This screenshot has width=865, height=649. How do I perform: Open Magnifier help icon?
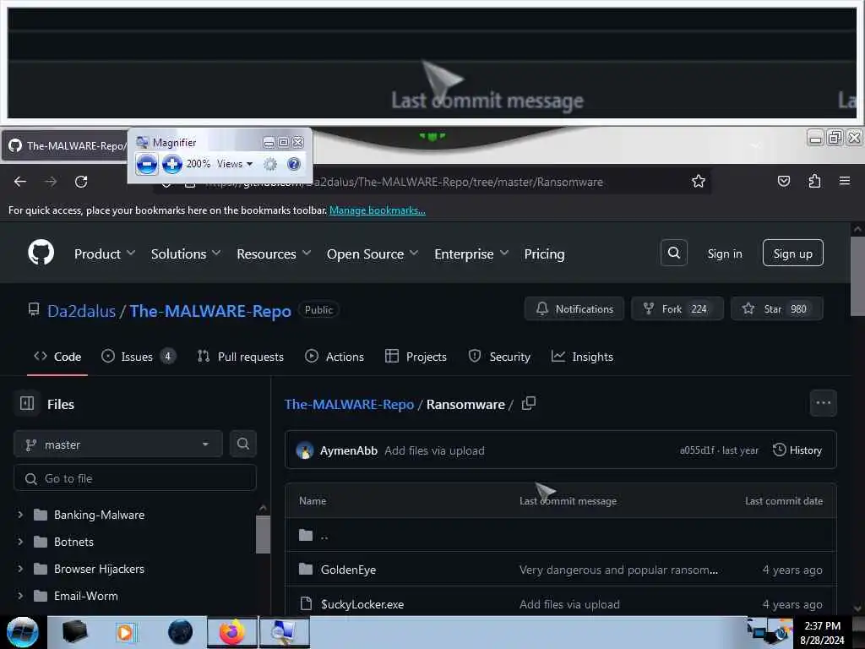(294, 164)
